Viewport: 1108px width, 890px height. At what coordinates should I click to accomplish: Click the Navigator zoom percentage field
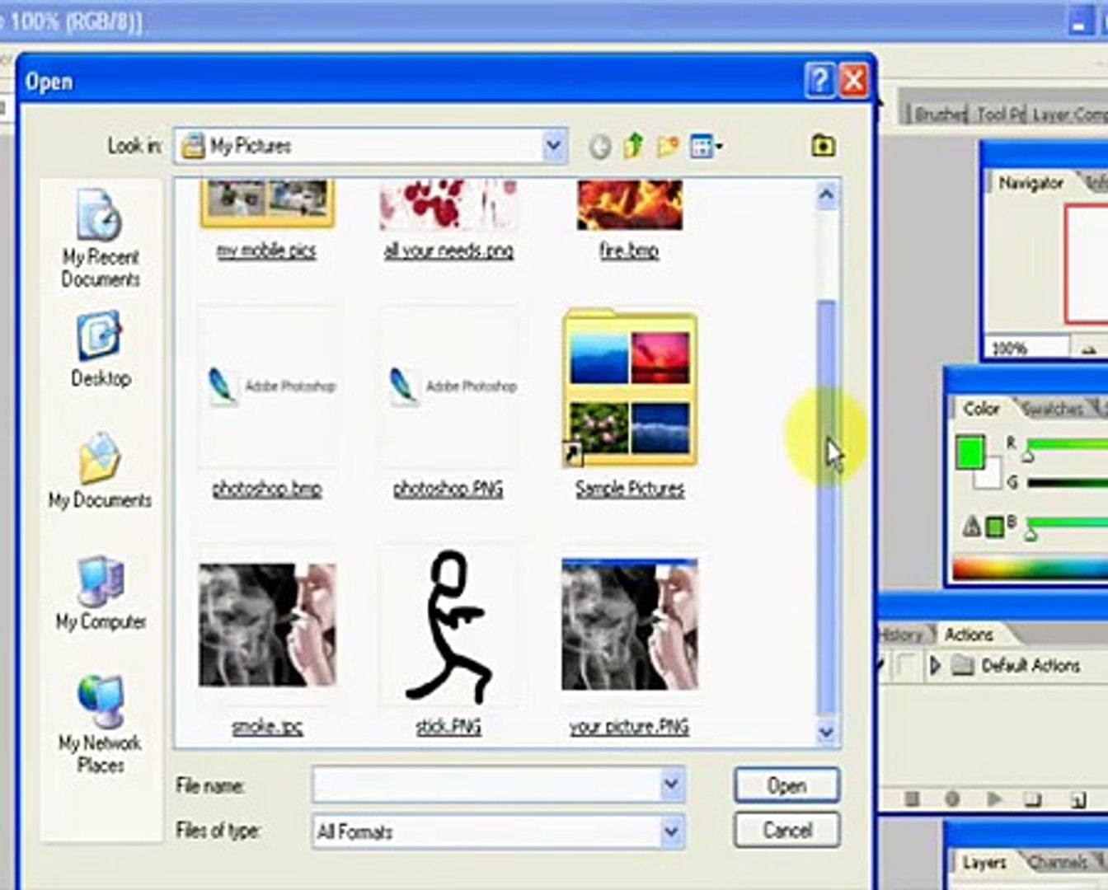[1026, 349]
